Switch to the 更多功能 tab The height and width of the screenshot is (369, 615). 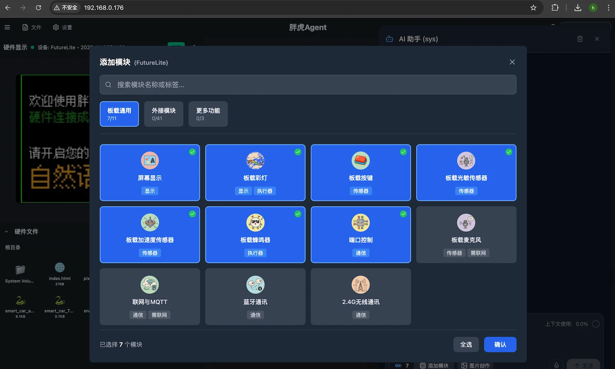pos(208,114)
